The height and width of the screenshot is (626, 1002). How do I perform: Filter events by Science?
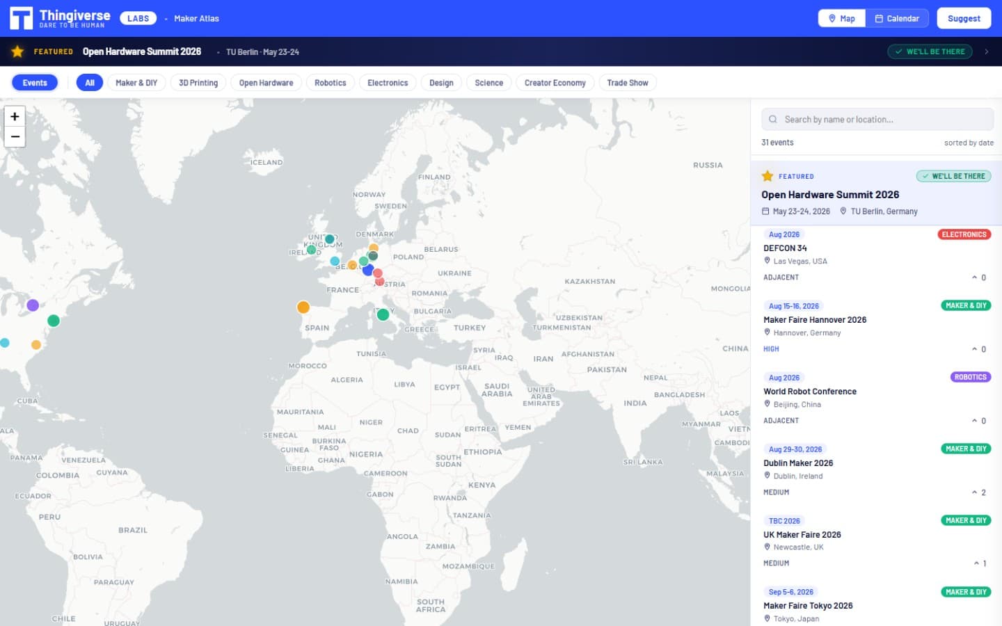(x=489, y=83)
